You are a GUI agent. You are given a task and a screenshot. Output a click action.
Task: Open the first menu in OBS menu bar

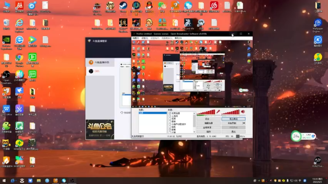(136, 38)
